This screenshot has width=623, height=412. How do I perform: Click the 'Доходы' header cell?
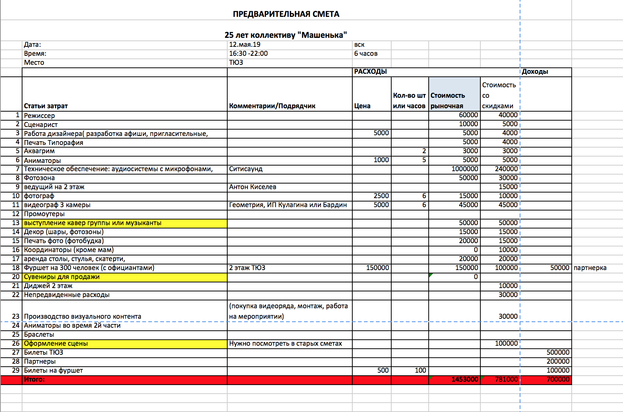coord(546,72)
